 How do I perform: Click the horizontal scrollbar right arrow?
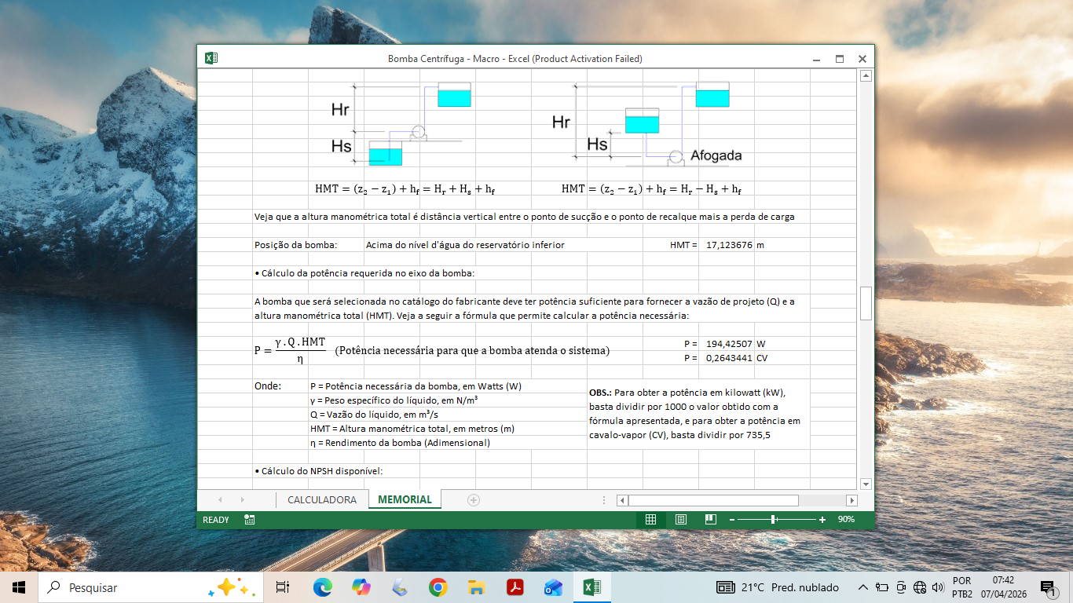[x=851, y=500]
